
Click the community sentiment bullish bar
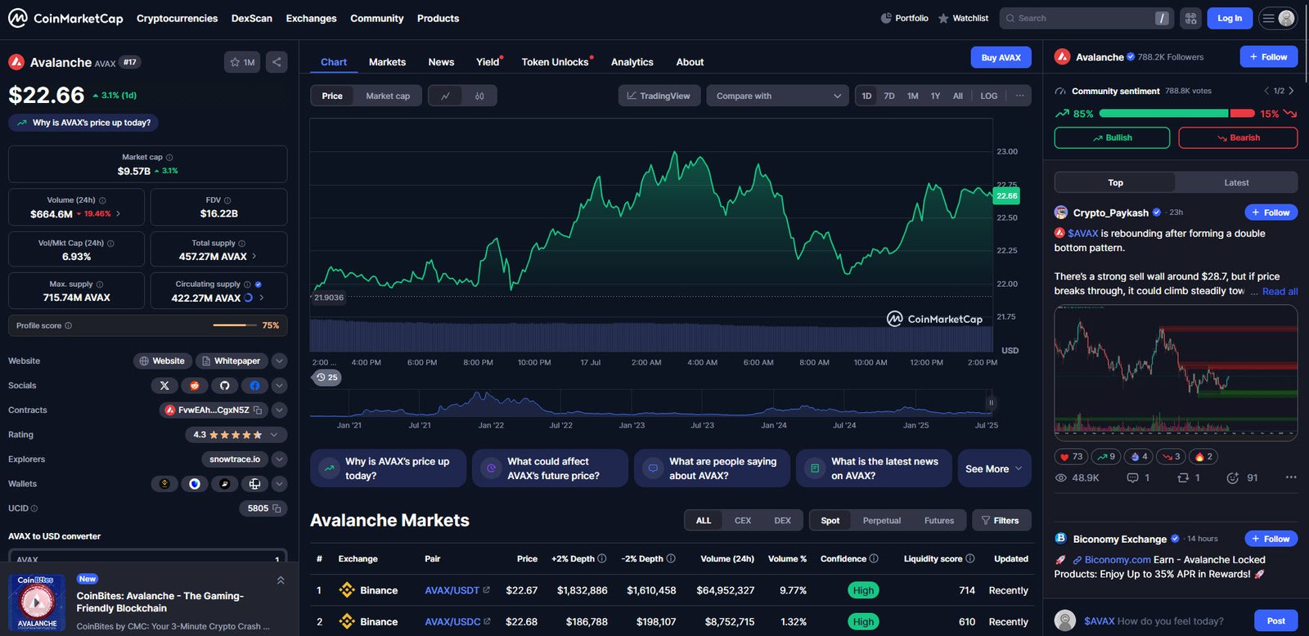(1163, 114)
